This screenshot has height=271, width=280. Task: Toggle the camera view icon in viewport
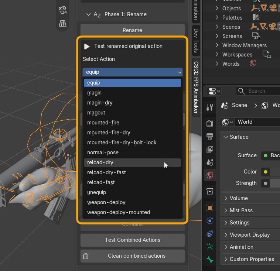pyautogui.click(x=62, y=10)
